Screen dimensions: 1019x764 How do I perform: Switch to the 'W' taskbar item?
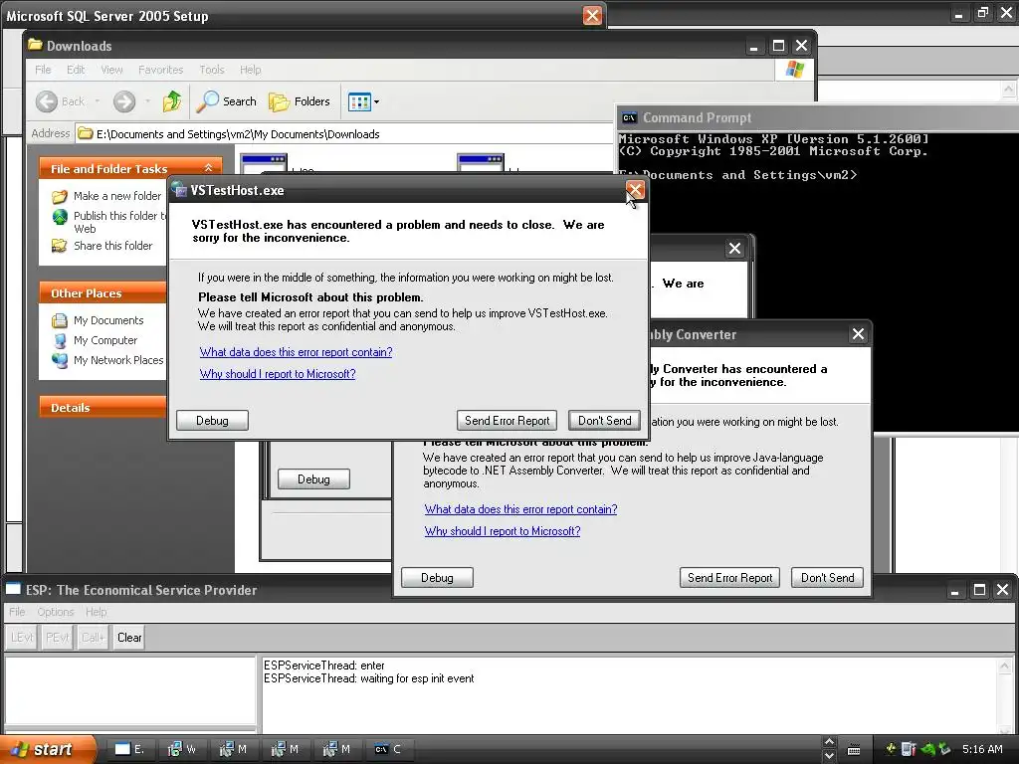coord(182,749)
